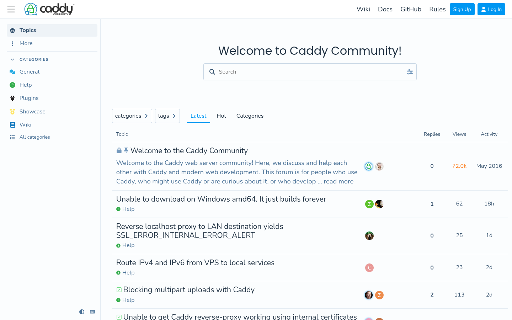Open the Docs link in top navigation
Image resolution: width=512 pixels, height=320 pixels.
click(385, 9)
